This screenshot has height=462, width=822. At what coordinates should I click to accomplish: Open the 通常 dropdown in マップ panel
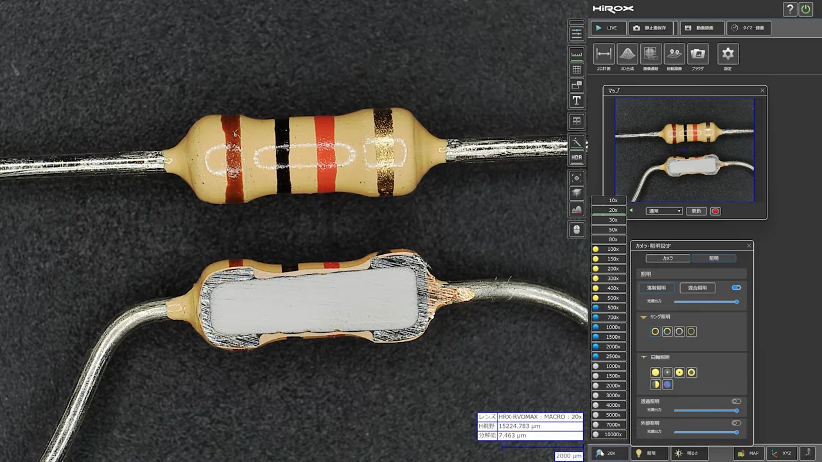tap(664, 211)
